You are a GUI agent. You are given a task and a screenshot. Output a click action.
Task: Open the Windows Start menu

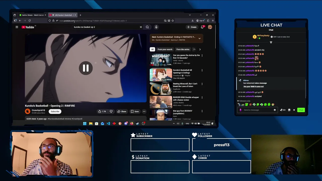pyautogui.click(x=85, y=123)
